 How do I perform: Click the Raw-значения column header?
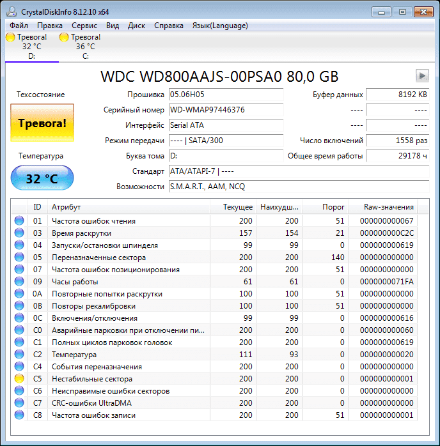coord(383,207)
